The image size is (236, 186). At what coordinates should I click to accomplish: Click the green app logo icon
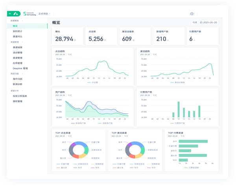click(16, 14)
